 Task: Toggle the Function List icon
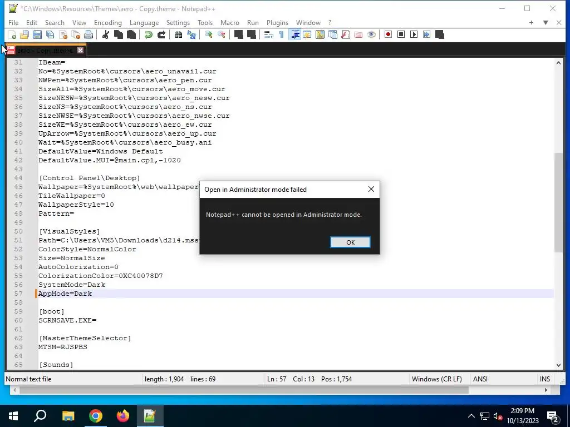click(x=345, y=34)
